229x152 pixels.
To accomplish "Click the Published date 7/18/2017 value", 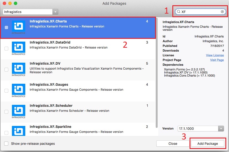I will [x=217, y=46].
